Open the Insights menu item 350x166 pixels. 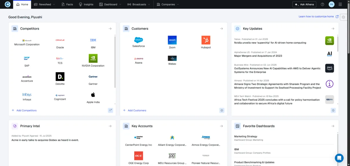(x=86, y=4)
